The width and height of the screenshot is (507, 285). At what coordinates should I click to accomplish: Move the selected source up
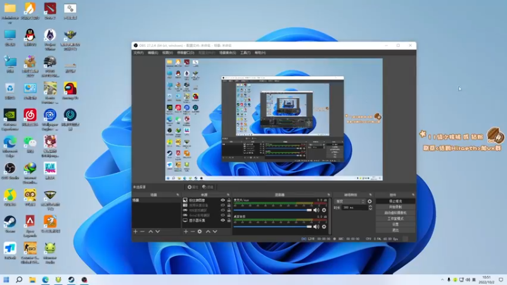[208, 232]
